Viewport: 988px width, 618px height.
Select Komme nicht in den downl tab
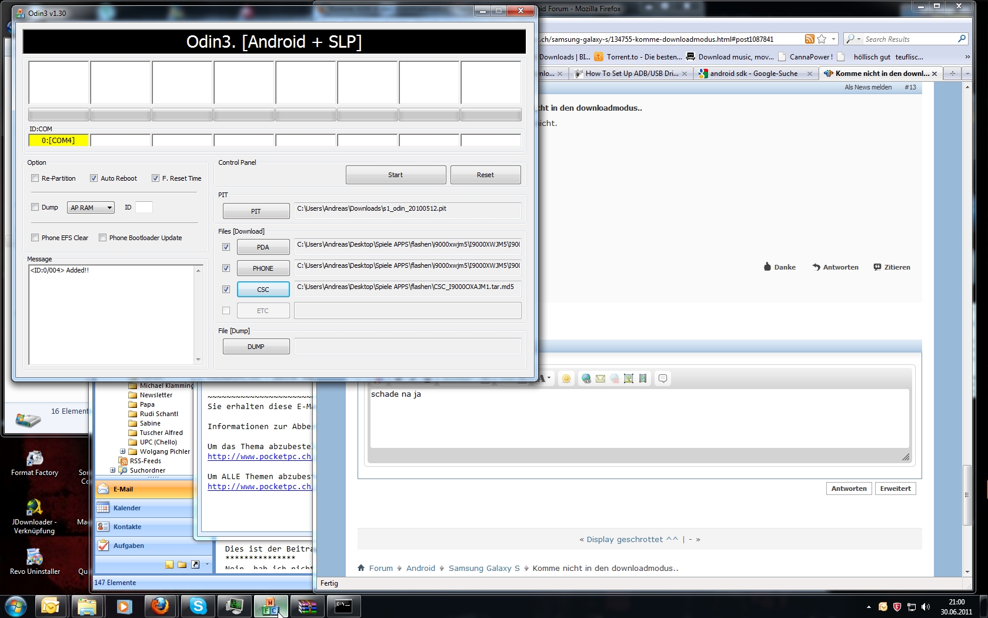[x=880, y=74]
